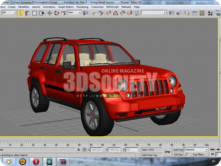Open the MAXScript menu
221x166 pixels.
112,7
